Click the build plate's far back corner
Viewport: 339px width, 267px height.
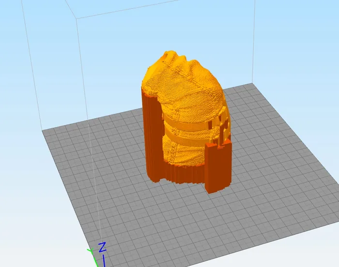(x=253, y=83)
